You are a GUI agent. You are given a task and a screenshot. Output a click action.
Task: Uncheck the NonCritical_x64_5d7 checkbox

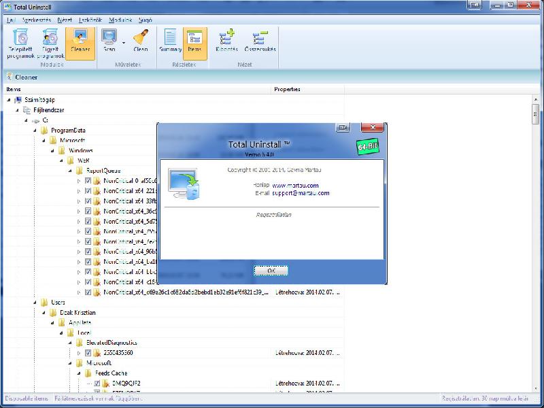88,221
